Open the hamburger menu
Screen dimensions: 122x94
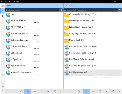3,6
